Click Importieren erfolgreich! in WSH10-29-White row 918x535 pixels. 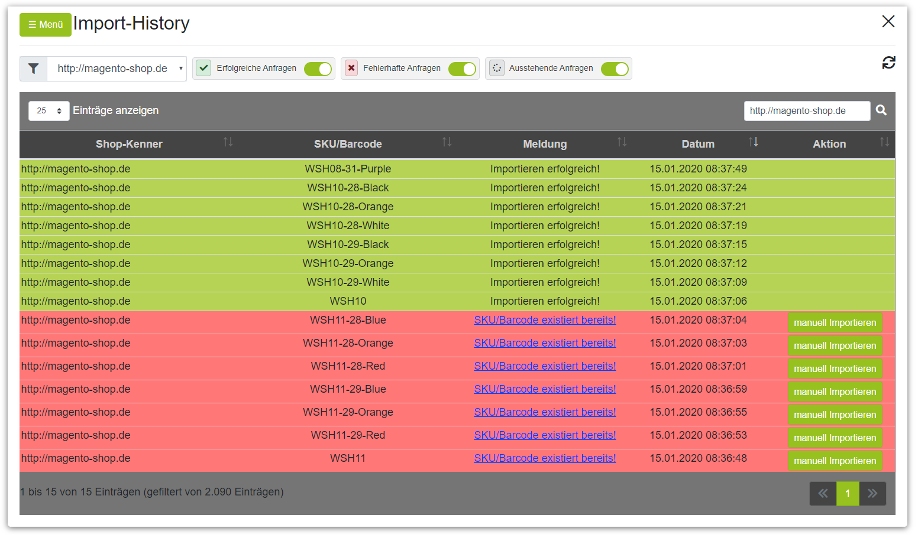point(545,282)
